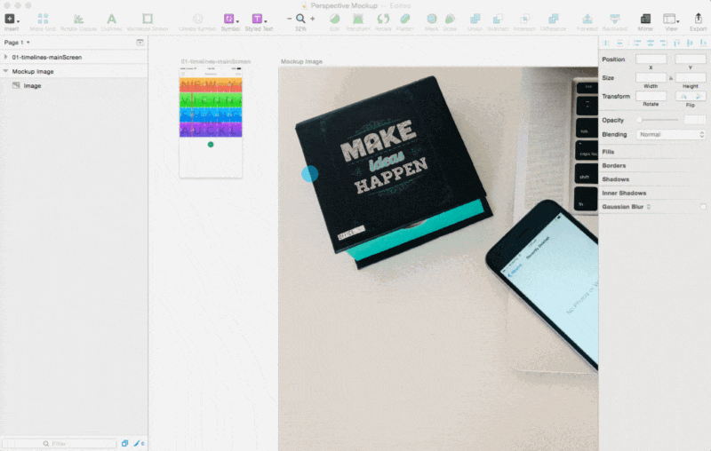Align layers to vertical middle
This screenshot has width=711, height=451.
coord(690,43)
